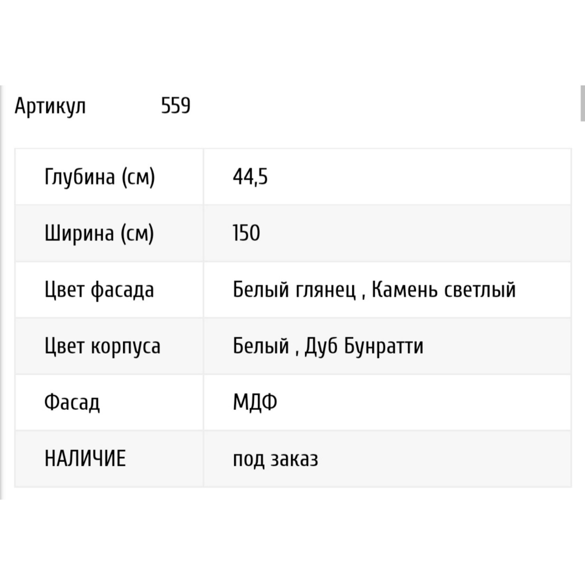Click the Ширина (см) row label
This screenshot has width=585, height=585.
99,233
